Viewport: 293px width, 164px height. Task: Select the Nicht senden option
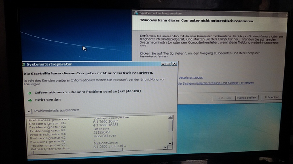coord(48,100)
